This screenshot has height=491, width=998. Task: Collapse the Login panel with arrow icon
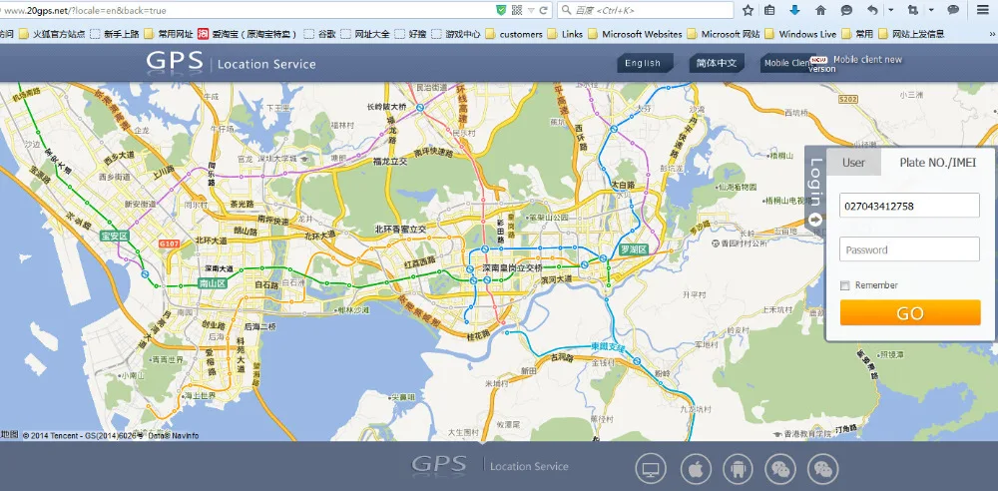point(815,221)
